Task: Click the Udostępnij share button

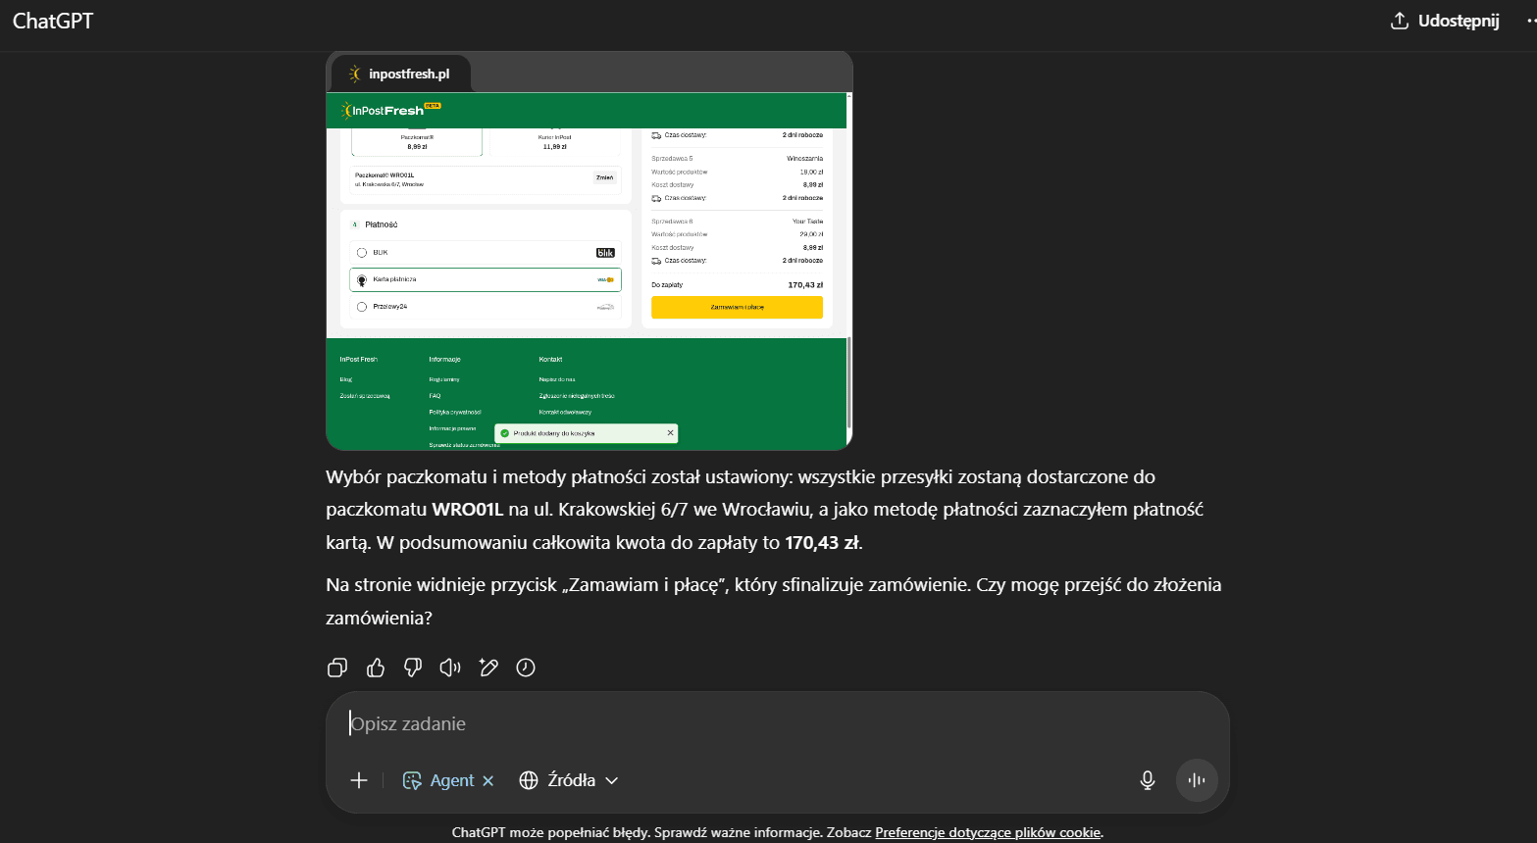Action: click(1446, 21)
